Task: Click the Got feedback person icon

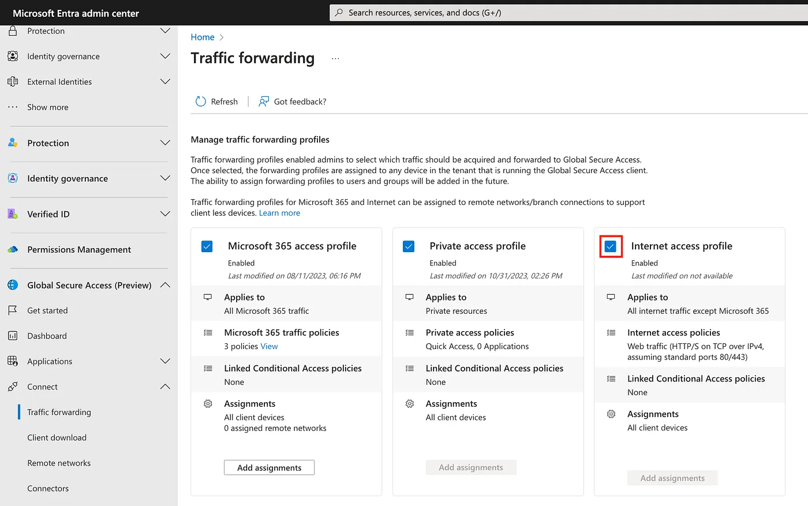Action: click(x=263, y=102)
